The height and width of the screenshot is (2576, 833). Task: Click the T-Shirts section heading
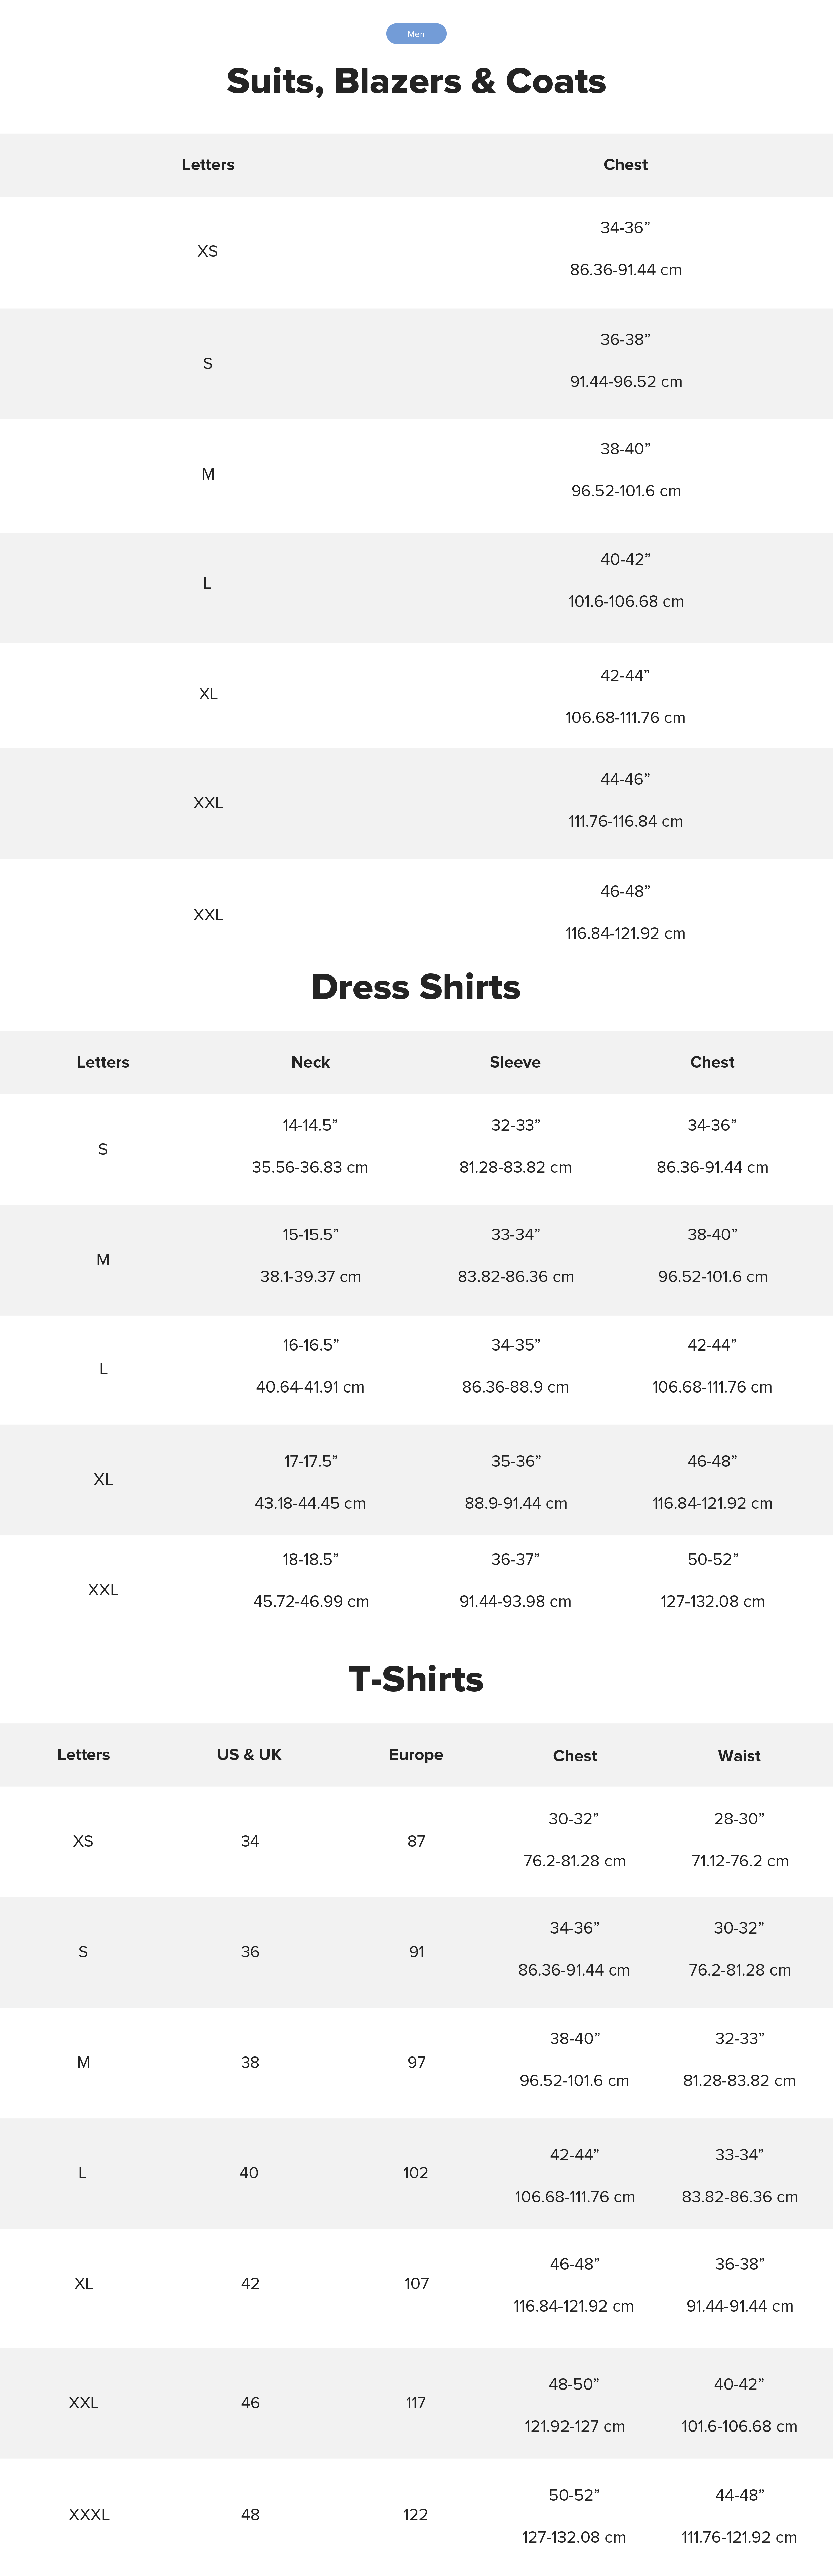pyautogui.click(x=416, y=1679)
